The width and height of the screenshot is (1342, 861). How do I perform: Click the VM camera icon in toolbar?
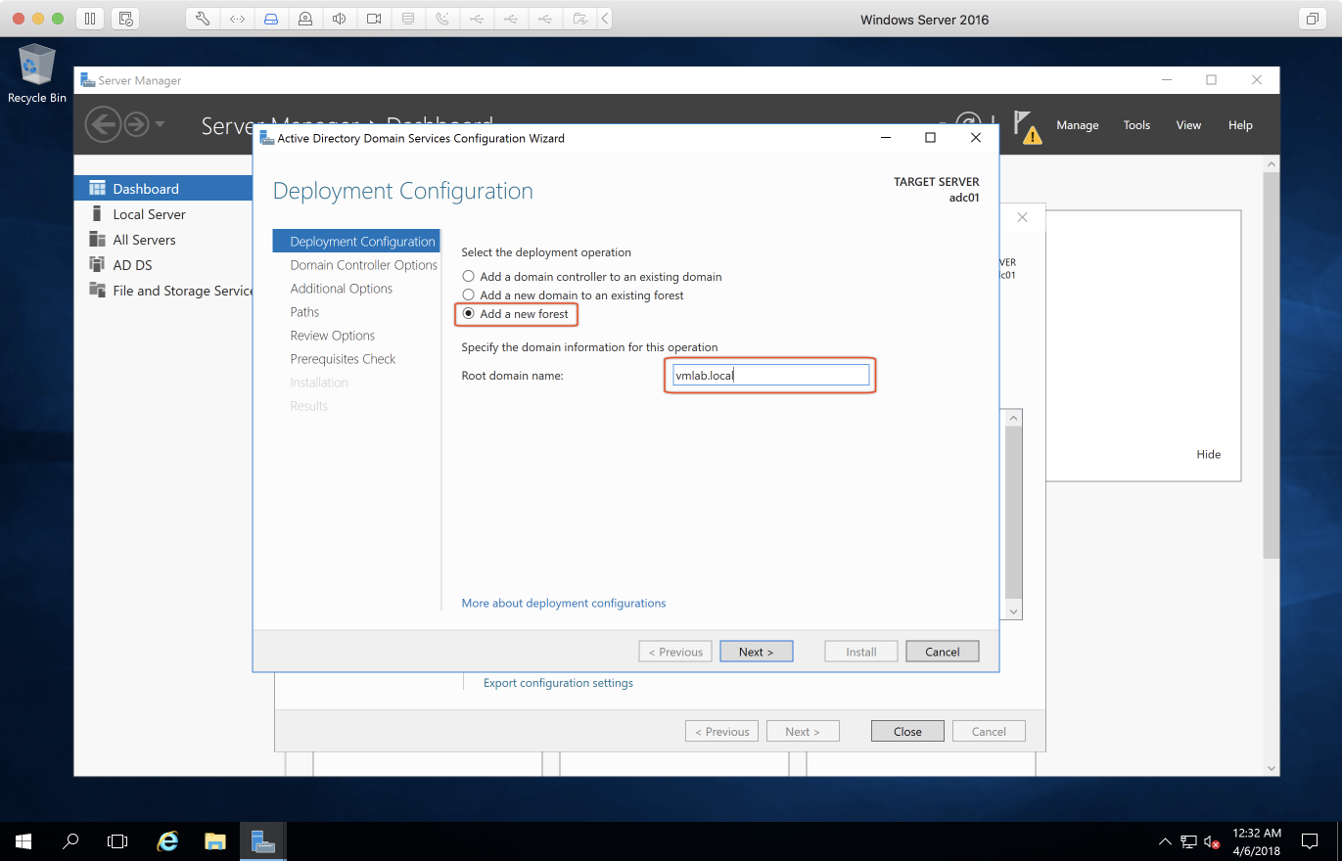374,19
